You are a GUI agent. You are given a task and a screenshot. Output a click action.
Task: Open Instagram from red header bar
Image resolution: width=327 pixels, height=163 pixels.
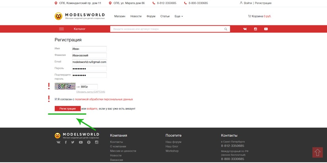point(255,29)
